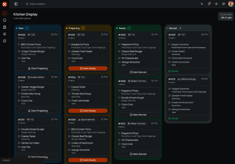Image resolution: width=235 pixels, height=164 pixels.
Task: Select the Andrew Clifton tag on order #1008
Action: click(x=36, y=77)
